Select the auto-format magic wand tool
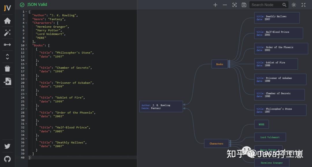Image resolution: width=312 pixels, height=167 pixels. pos(7,32)
